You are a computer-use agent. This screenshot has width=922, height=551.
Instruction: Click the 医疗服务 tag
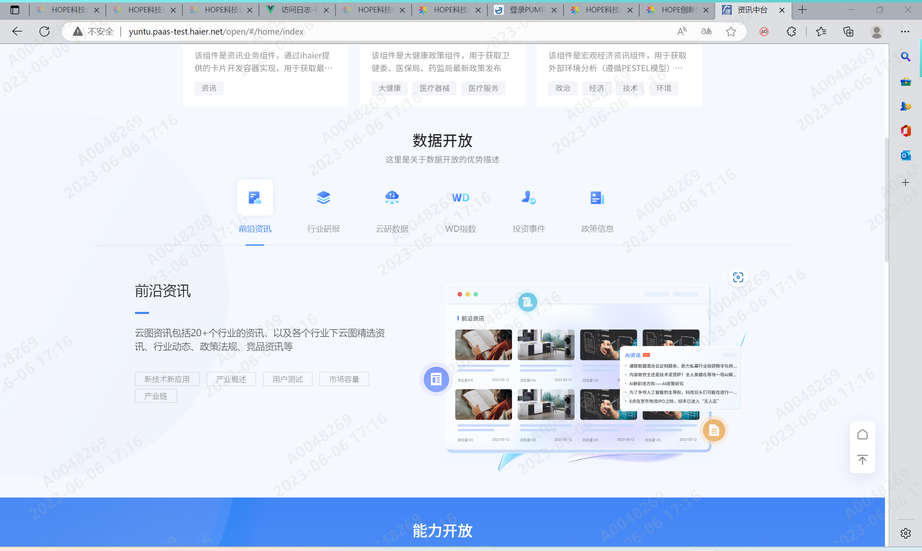(483, 88)
